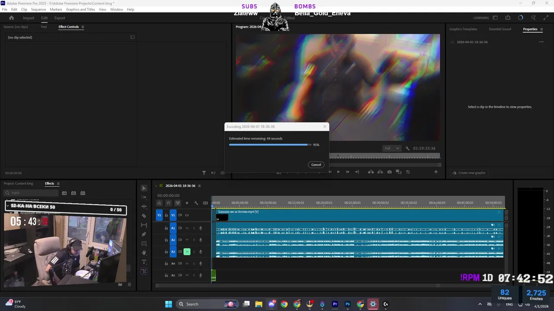Toggle Linked Selection button in timeline
The width and height of the screenshot is (554, 311).
[177, 203]
